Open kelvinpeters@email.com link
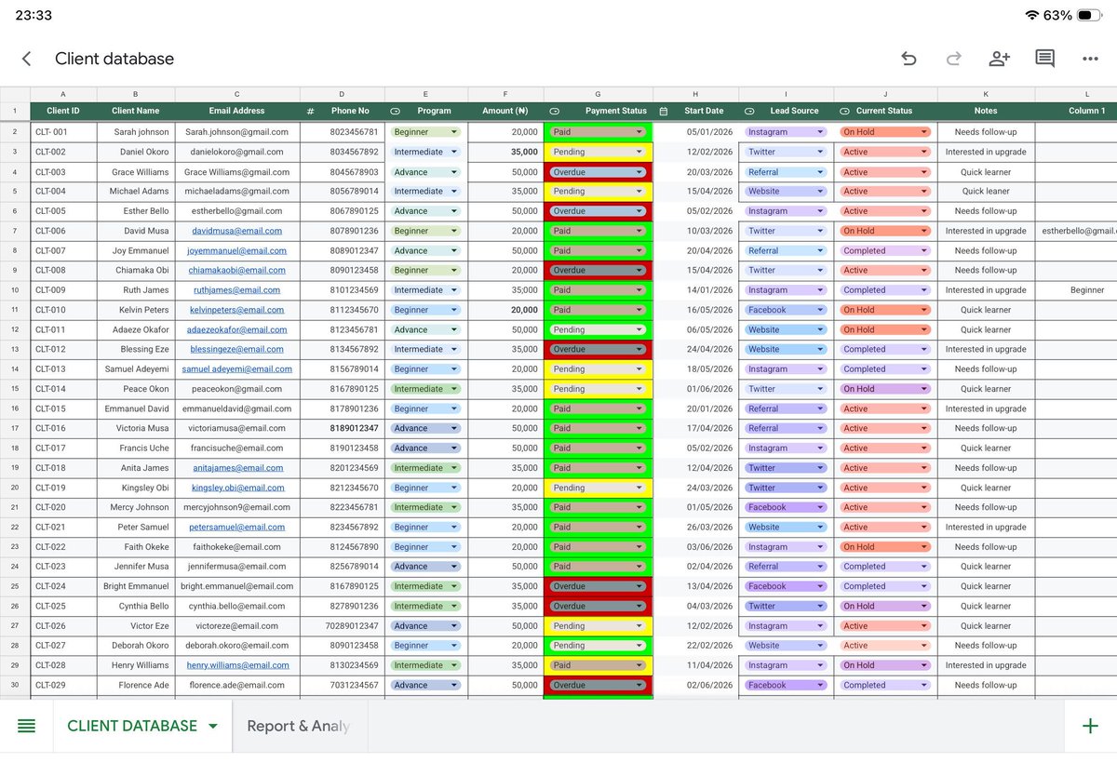Screen dimensions: 1117x776 (x=236, y=310)
